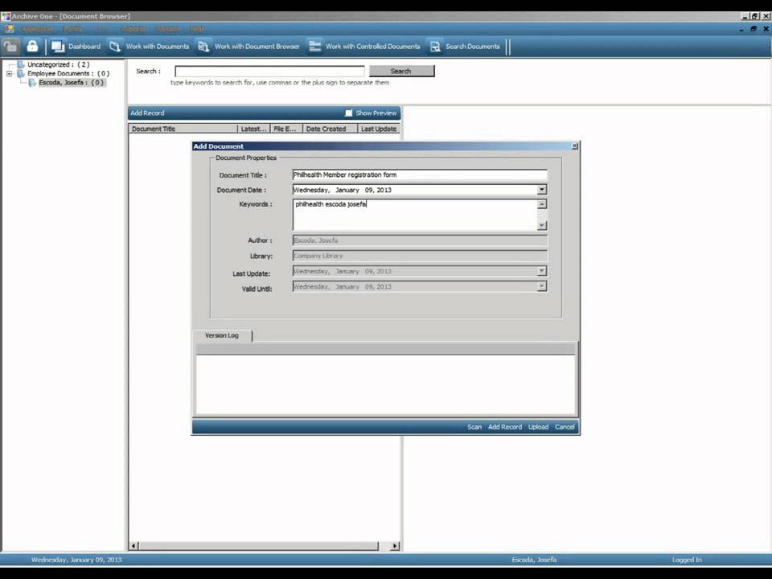Screen dimensions: 772x579
Task: Click Add Record in panel header
Action: (147, 113)
